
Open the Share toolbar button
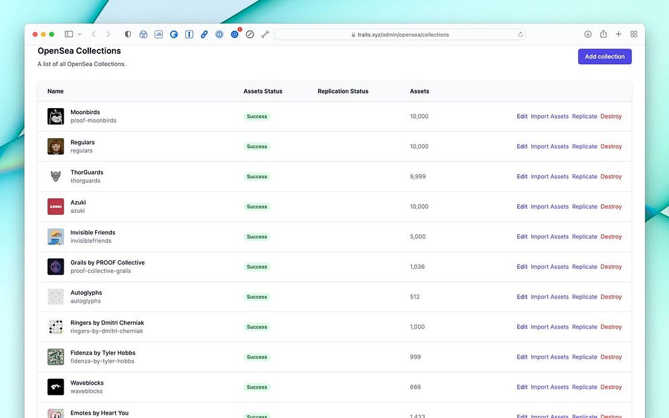603,34
